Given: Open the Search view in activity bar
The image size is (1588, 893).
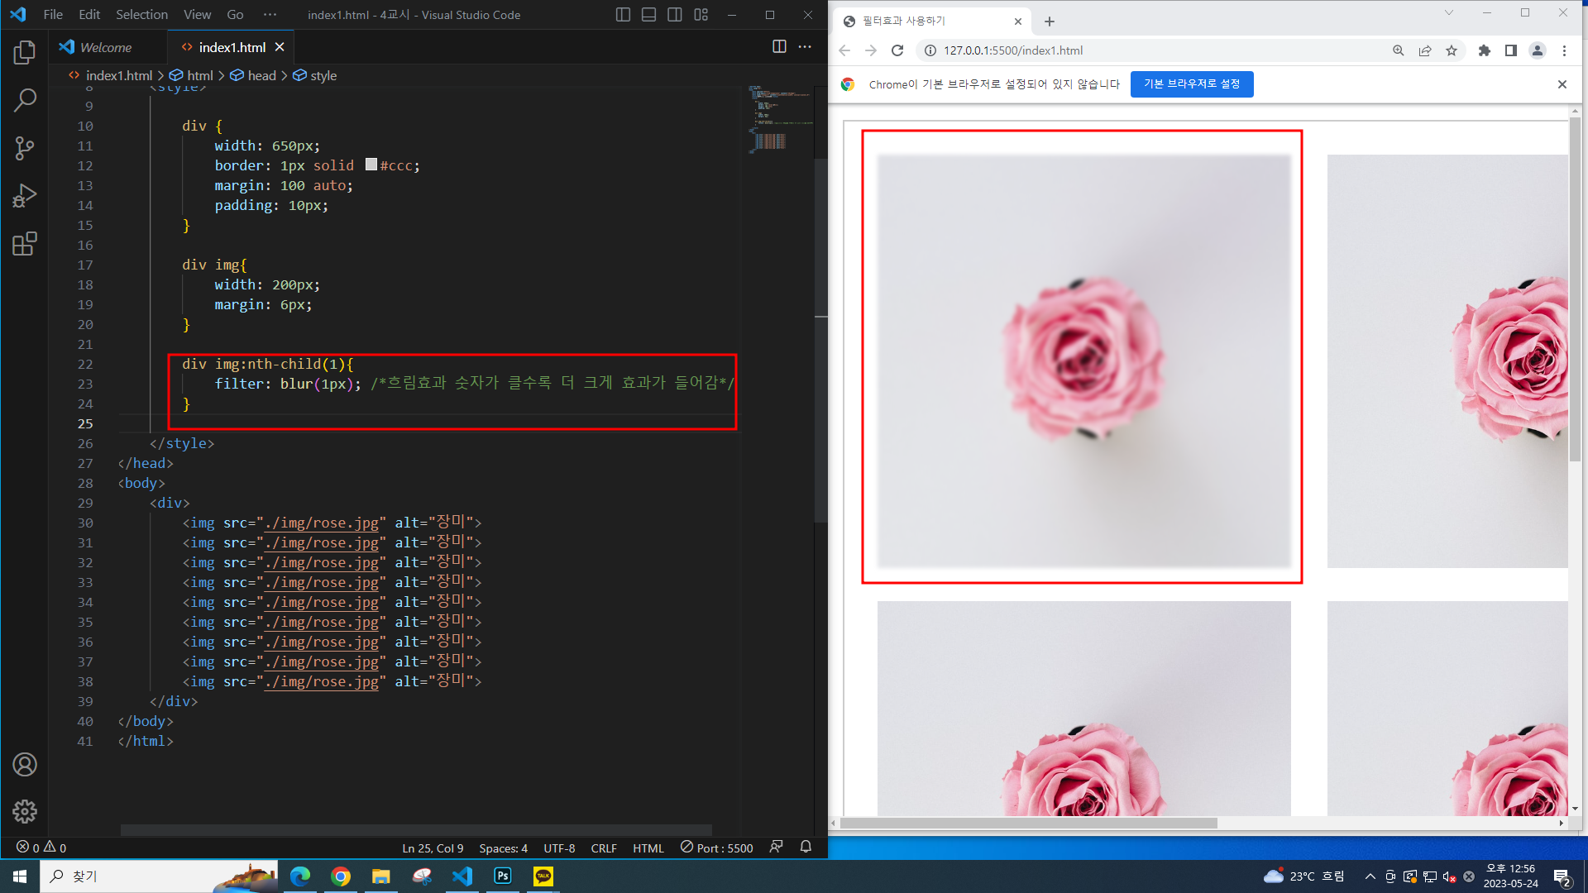Looking at the screenshot, I should (25, 100).
